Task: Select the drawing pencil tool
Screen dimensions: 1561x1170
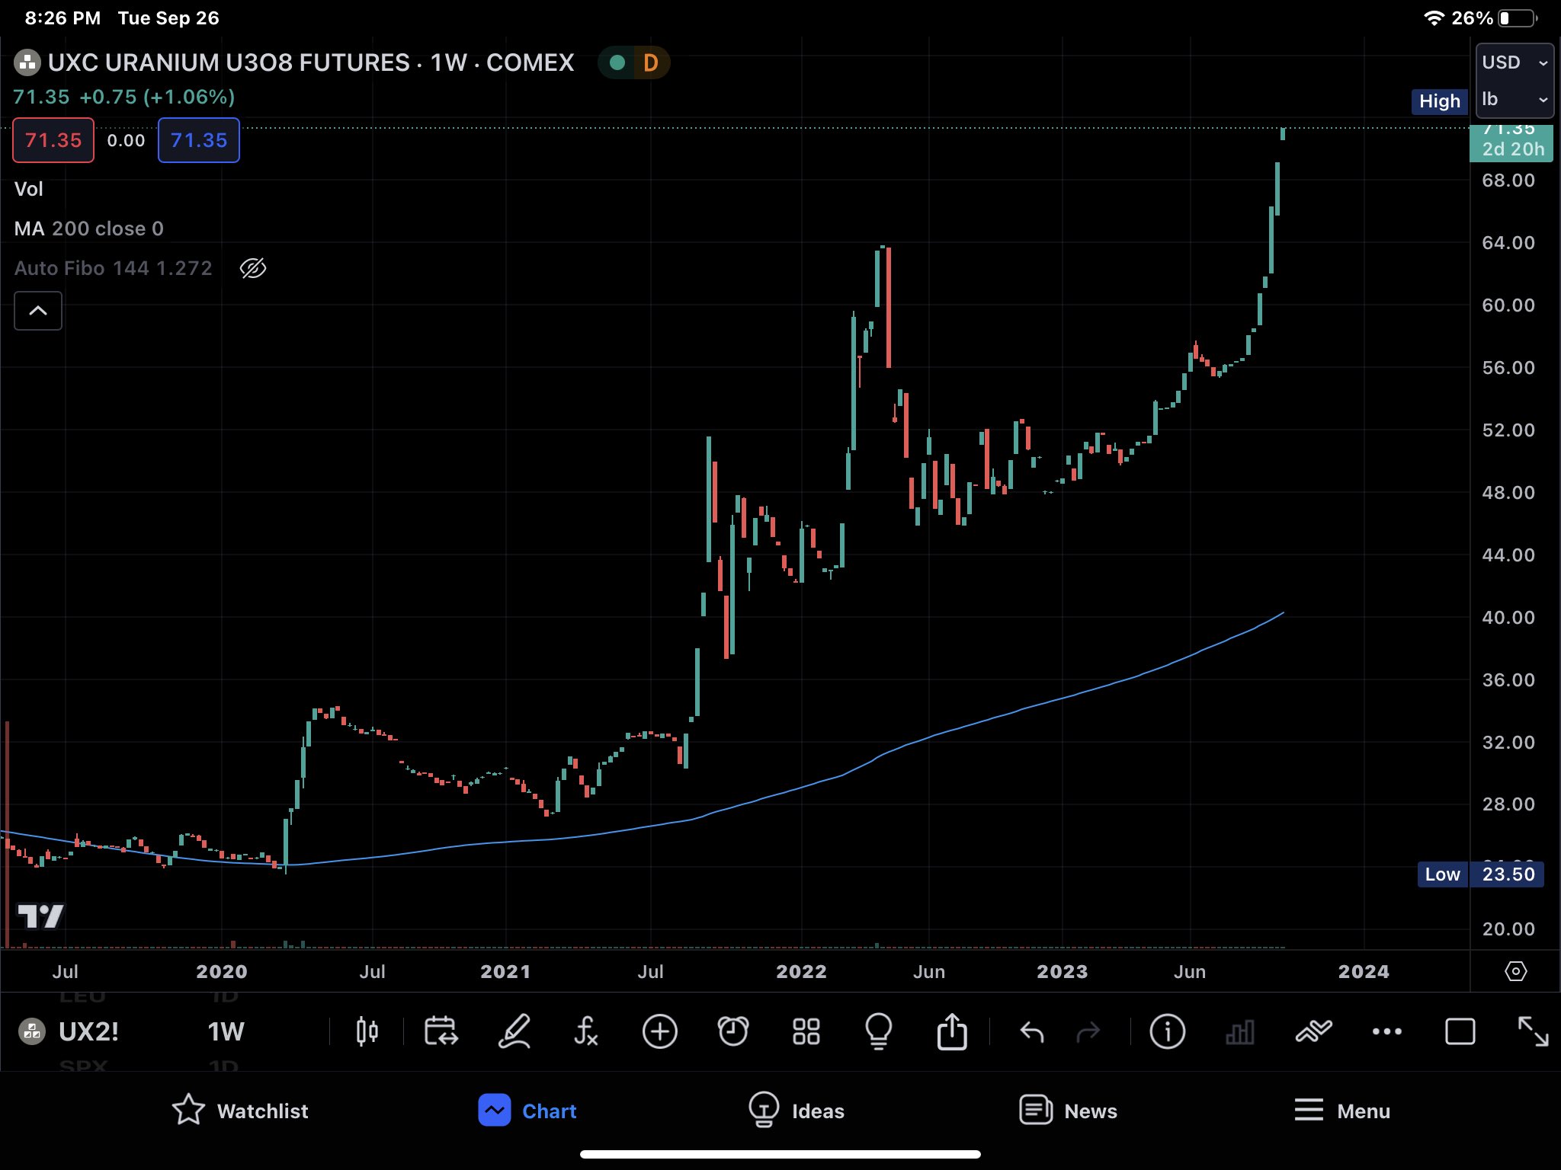Action: click(514, 1032)
